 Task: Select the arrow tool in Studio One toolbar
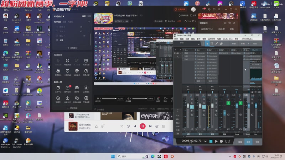pos(207,43)
